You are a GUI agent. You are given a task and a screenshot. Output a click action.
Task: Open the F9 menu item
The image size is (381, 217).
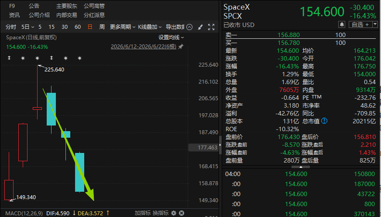[12, 6]
